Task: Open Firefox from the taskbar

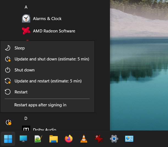Action: coord(69,139)
